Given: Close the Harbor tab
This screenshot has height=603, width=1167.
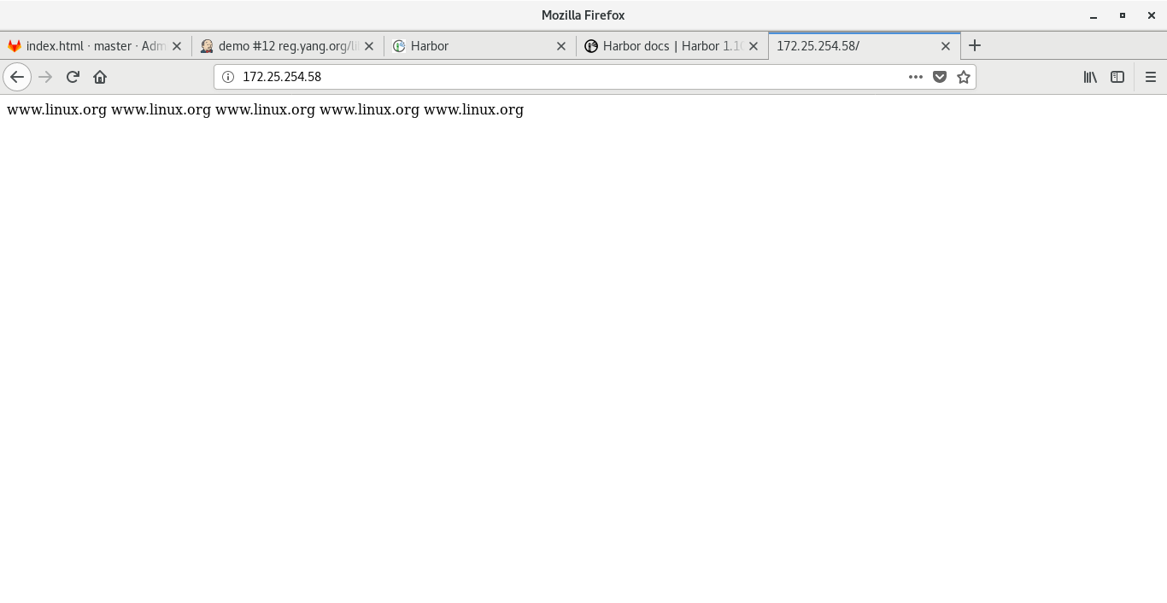Looking at the screenshot, I should (x=561, y=46).
